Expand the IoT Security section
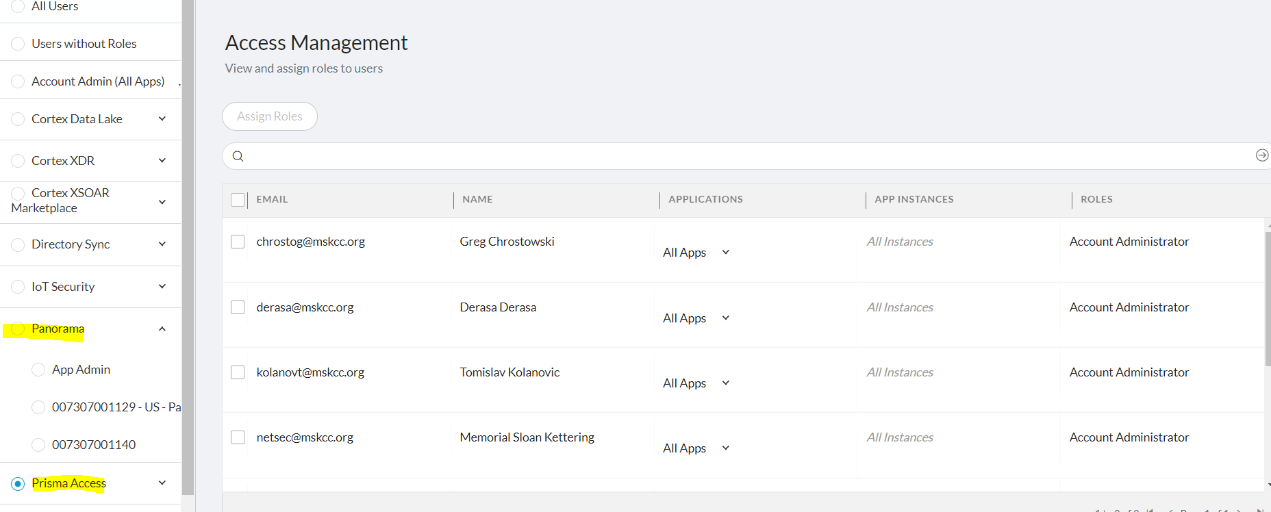The width and height of the screenshot is (1271, 512). coord(162,286)
